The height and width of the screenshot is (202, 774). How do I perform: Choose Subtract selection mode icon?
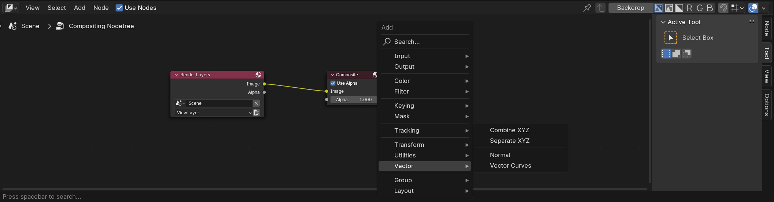[686, 54]
